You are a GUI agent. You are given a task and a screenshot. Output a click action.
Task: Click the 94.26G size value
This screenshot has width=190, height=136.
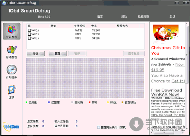[96, 38]
